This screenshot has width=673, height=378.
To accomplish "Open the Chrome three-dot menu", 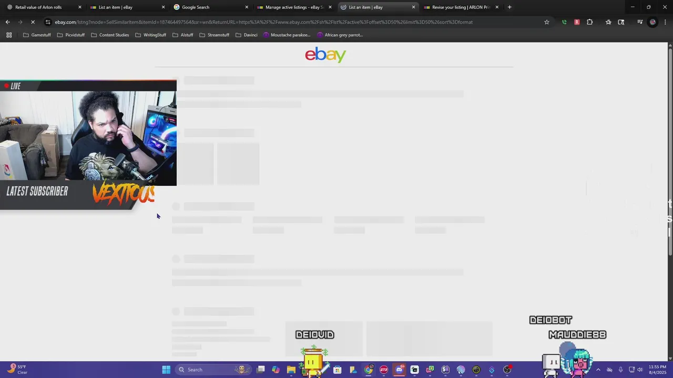I will [x=665, y=22].
